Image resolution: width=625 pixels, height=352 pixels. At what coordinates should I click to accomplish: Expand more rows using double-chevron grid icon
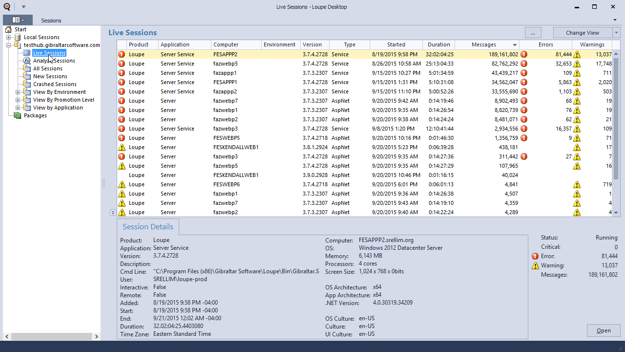pyautogui.click(x=113, y=212)
